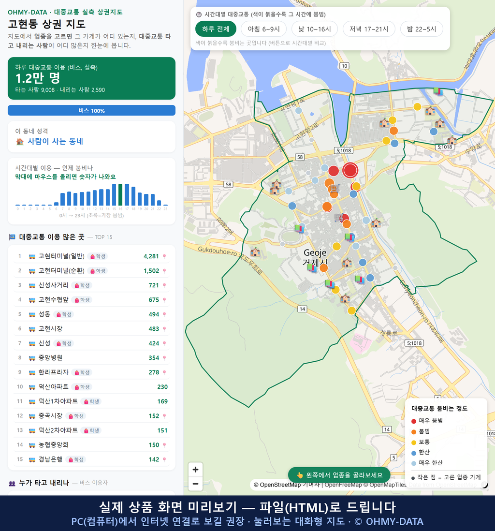Click the yellow 보통 legend dot
The image size is (495, 531).
click(x=413, y=442)
